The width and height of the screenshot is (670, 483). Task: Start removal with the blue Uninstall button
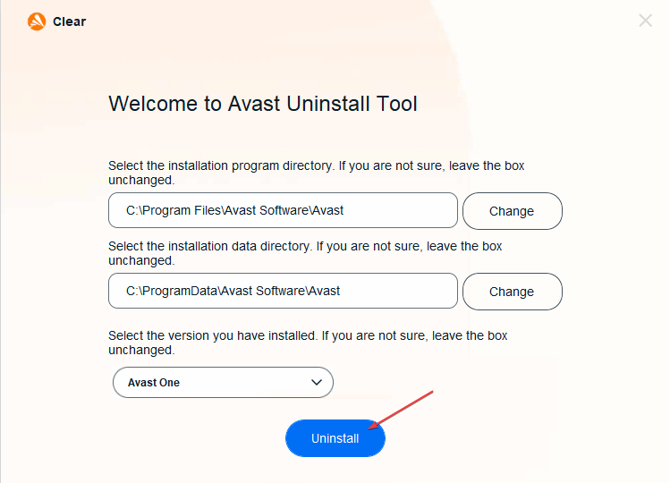click(x=335, y=438)
